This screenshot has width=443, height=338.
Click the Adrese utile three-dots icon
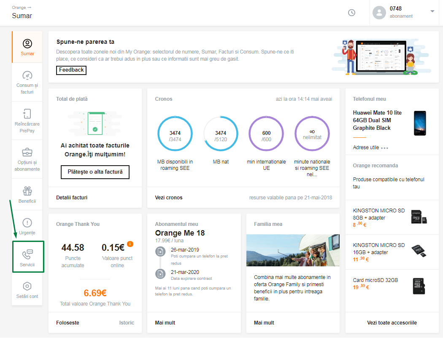[x=384, y=148]
